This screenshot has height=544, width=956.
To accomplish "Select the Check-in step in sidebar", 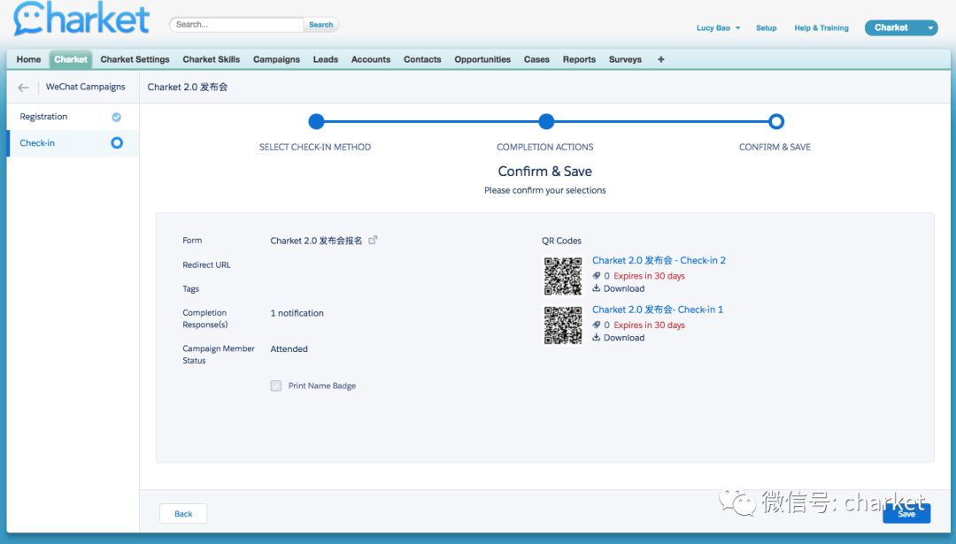I will click(37, 143).
